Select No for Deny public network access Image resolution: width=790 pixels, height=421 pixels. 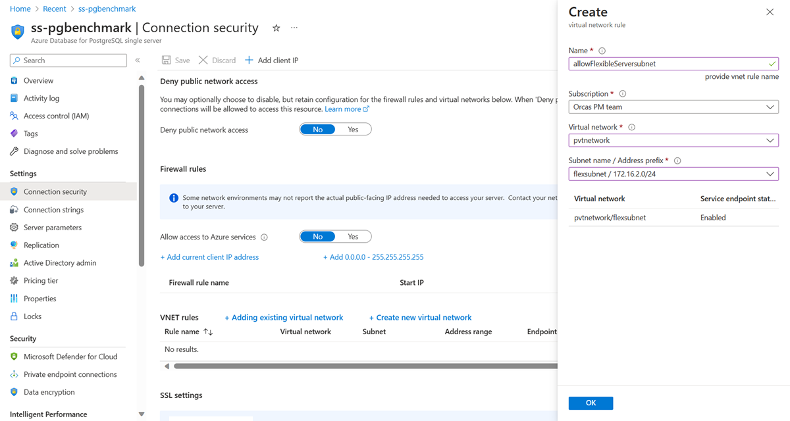pos(318,130)
